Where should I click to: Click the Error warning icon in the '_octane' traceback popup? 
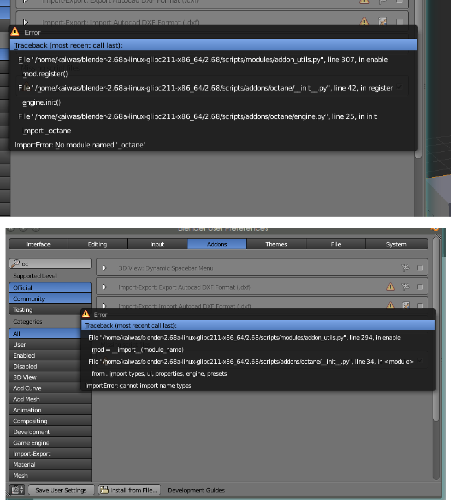15,32
